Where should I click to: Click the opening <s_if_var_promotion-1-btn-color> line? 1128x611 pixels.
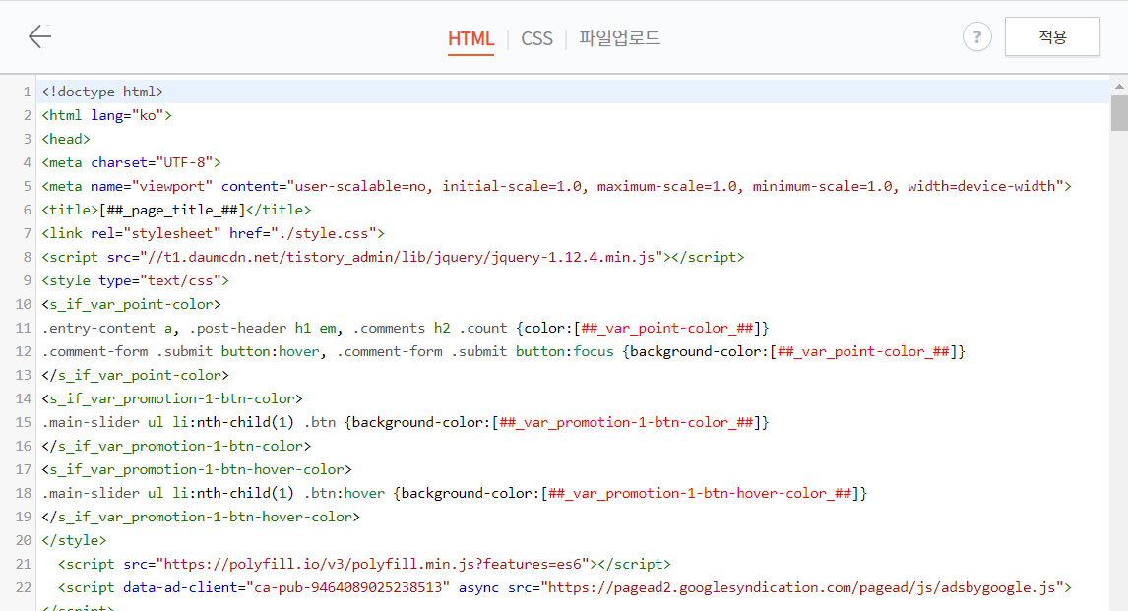[172, 398]
